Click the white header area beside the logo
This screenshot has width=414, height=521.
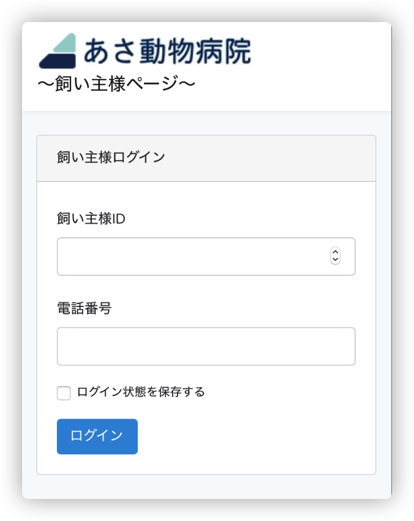point(318,66)
